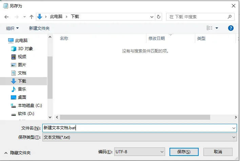
Task: Select 下载 in the address breadcrumb
Action: [75, 17]
